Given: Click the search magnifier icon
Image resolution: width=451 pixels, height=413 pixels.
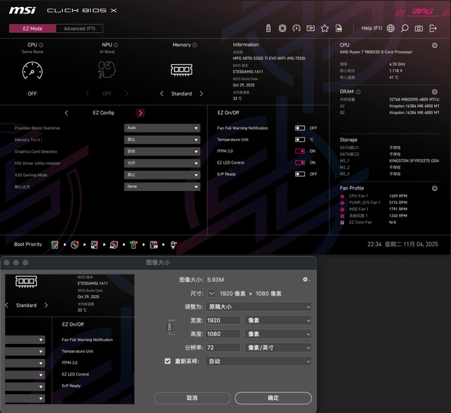Looking at the screenshot, I should point(405,28).
